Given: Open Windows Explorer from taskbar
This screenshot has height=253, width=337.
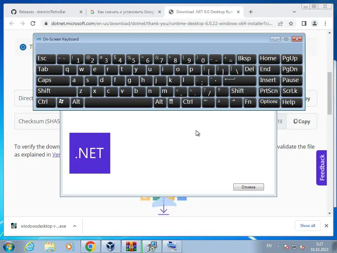Looking at the screenshot, I should coord(50,246).
